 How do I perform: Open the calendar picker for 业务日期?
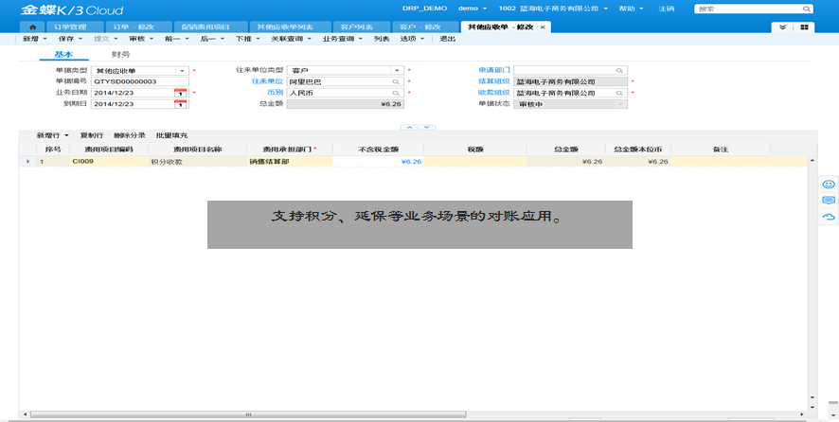click(x=180, y=93)
